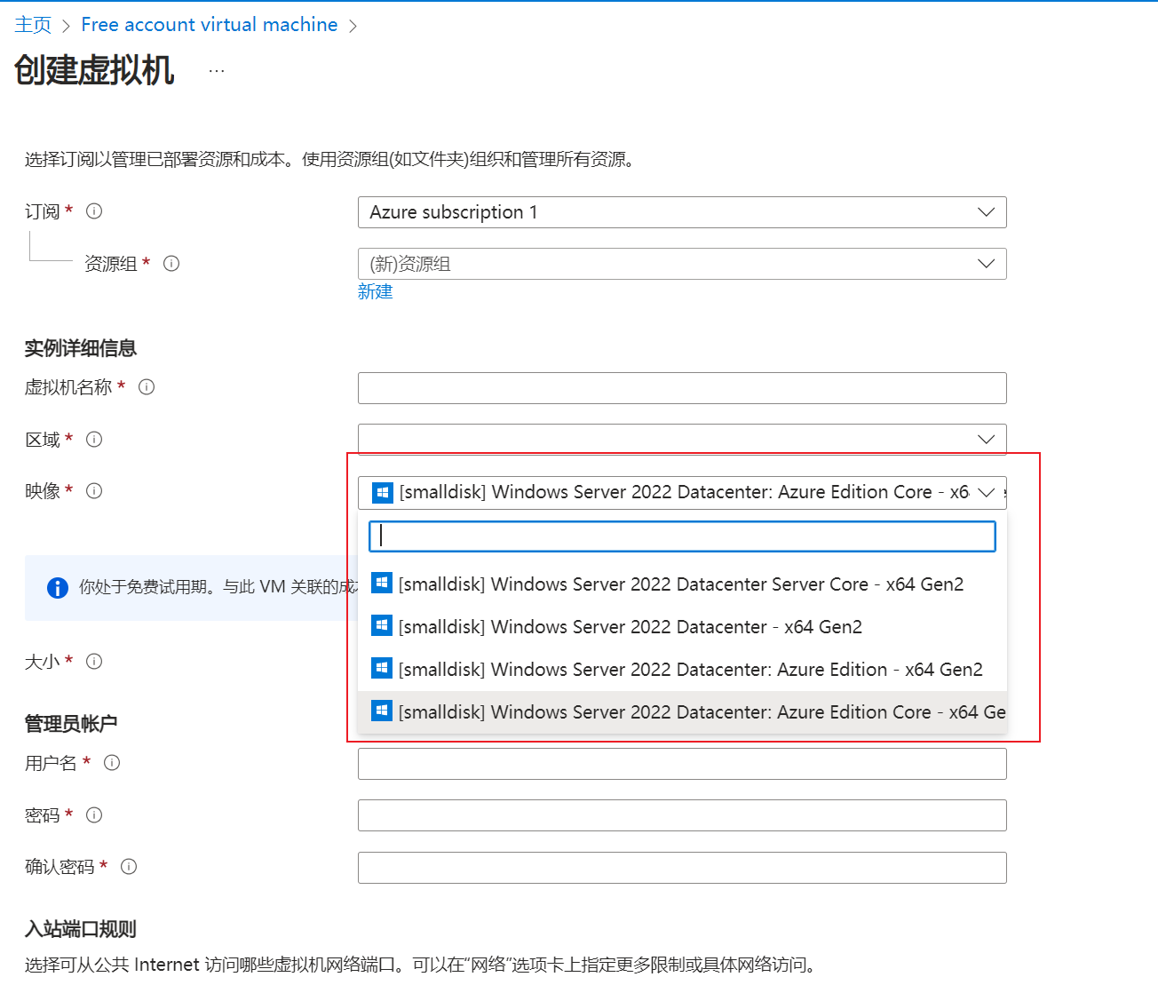The image size is (1158, 993).
Task: Click the 实例详细信息 section heading
Action: tap(81, 348)
